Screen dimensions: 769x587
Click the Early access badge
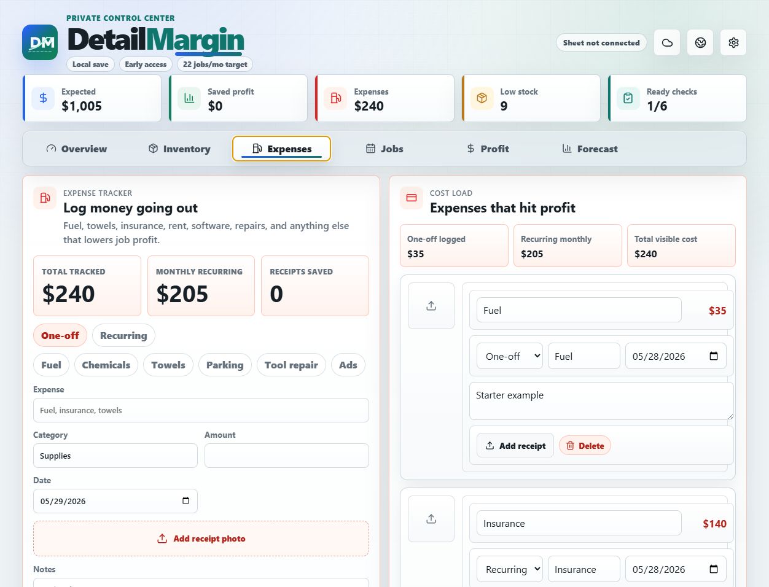pos(146,64)
